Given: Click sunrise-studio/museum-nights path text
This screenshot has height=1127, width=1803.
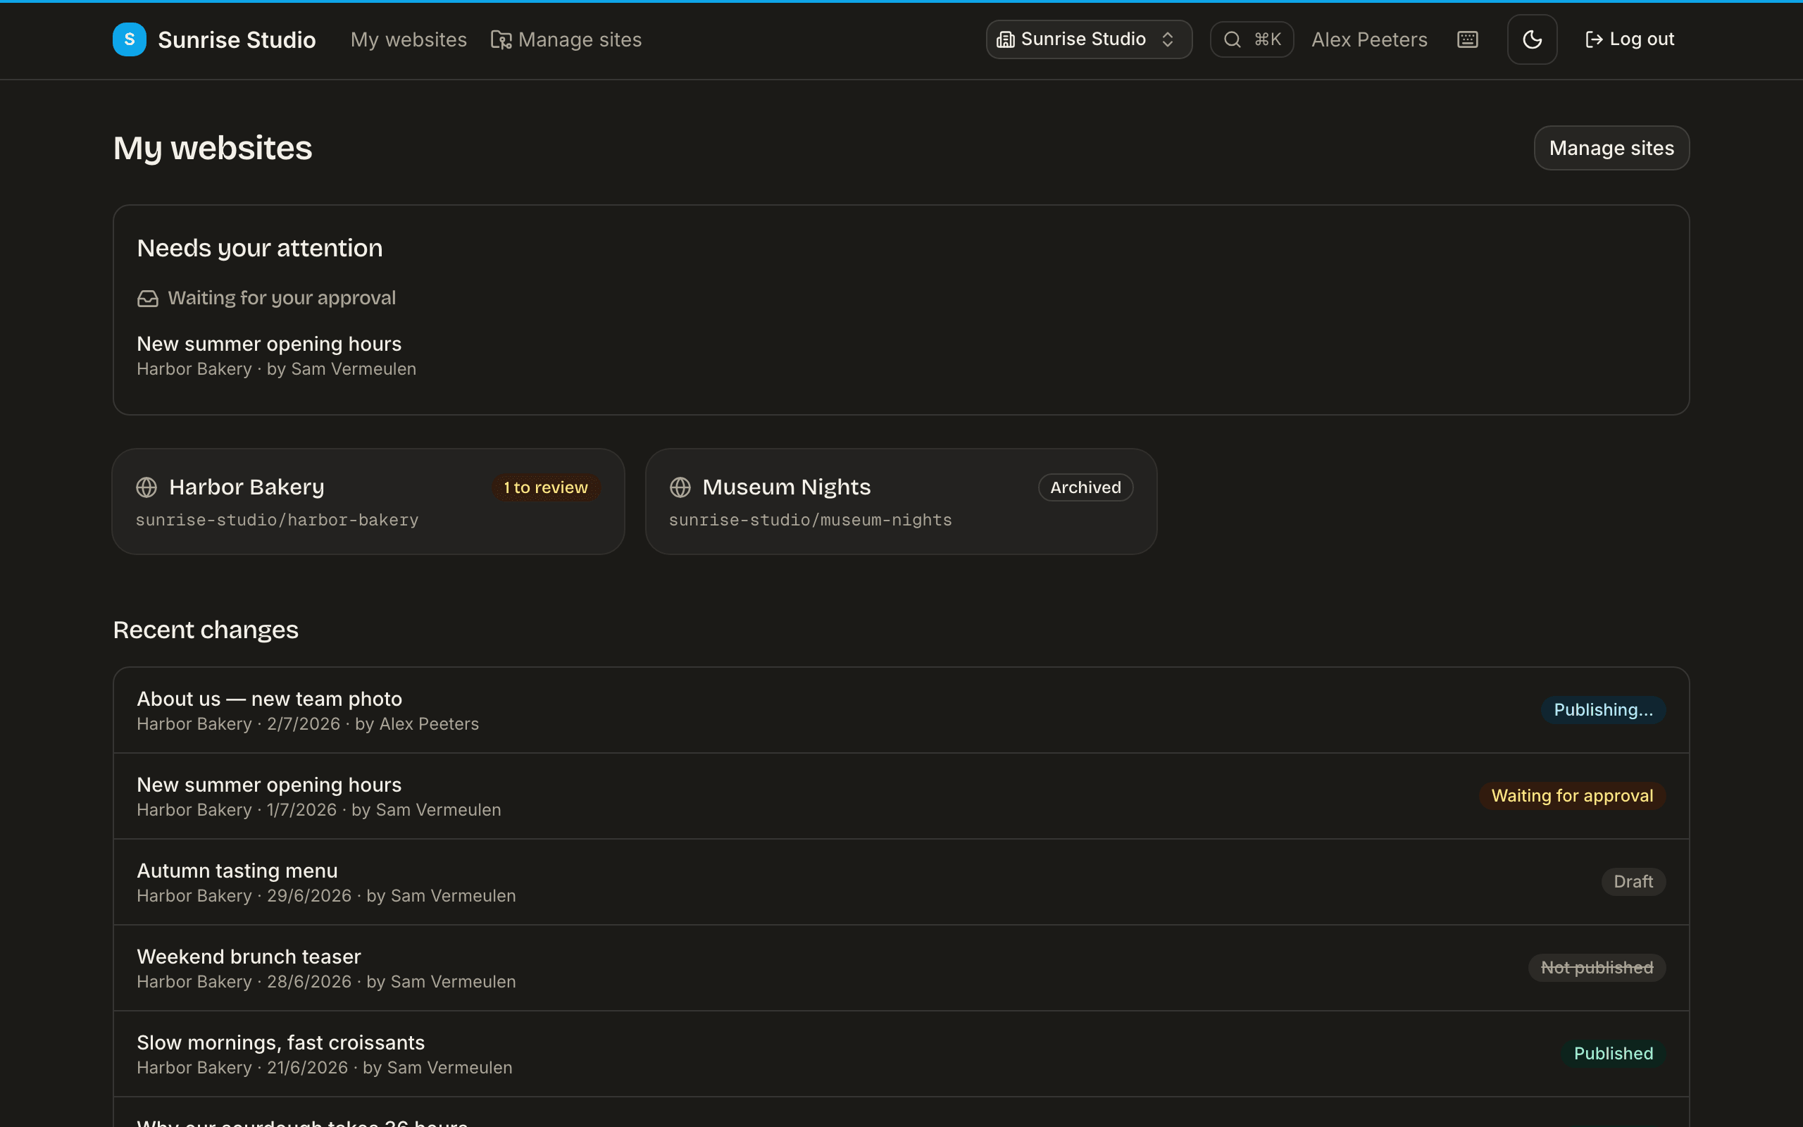Looking at the screenshot, I should [x=811, y=521].
